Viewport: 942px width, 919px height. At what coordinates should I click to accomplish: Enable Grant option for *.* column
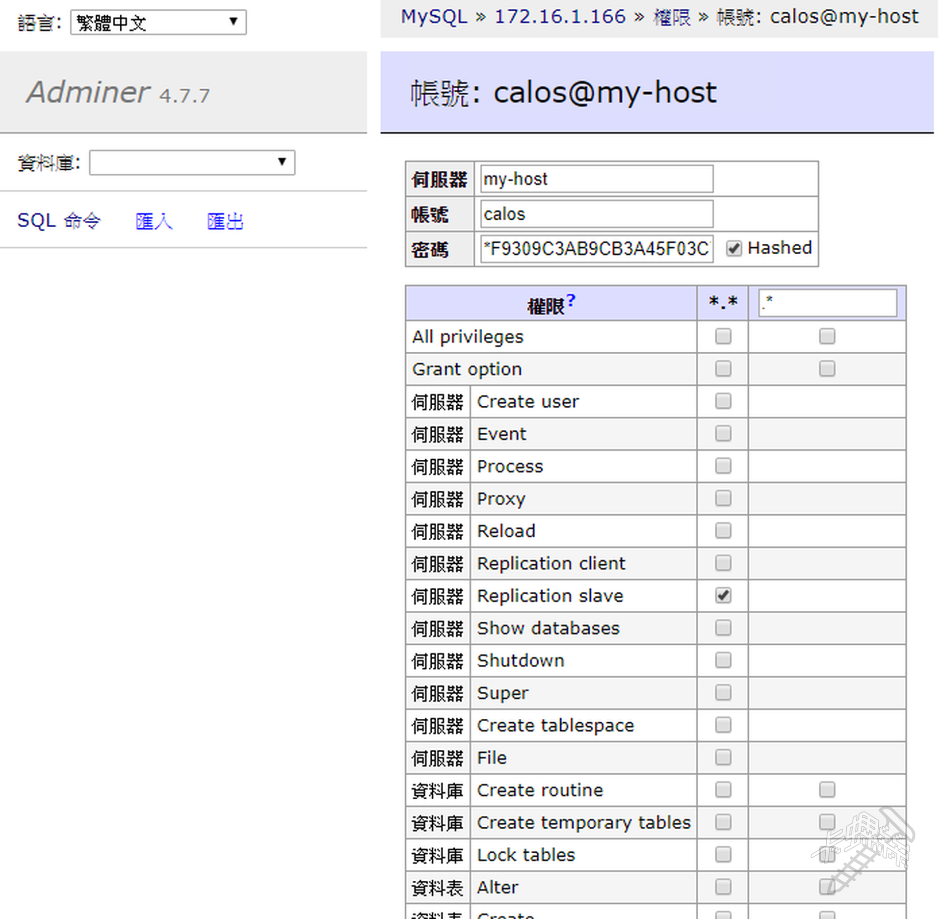[x=723, y=369]
